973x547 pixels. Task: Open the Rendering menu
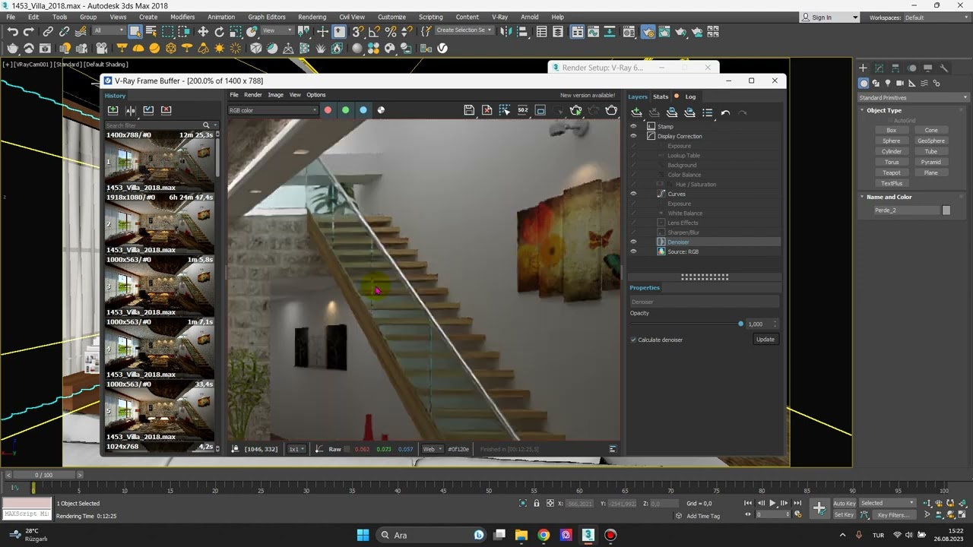[312, 17]
